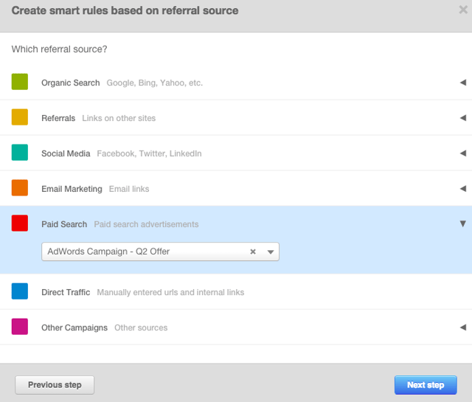This screenshot has height=402, width=472.
Task: Collapse the Paid Search row arrow
Action: click(462, 223)
